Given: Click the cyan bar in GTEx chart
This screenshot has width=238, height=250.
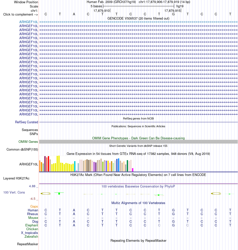Looking at the screenshot, I should pos(75,166).
